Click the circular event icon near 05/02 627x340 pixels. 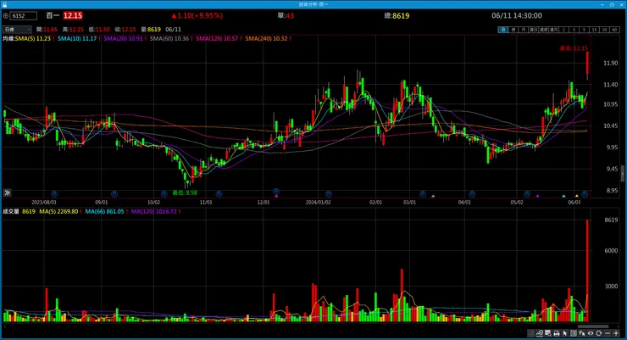(x=527, y=193)
